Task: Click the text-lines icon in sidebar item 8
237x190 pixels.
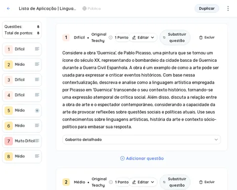Action: pos(37,156)
